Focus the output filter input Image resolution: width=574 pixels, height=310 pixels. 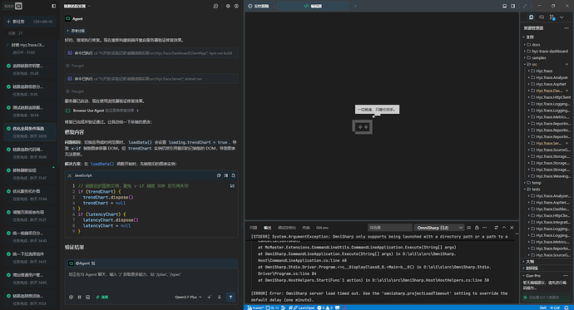click(390, 228)
